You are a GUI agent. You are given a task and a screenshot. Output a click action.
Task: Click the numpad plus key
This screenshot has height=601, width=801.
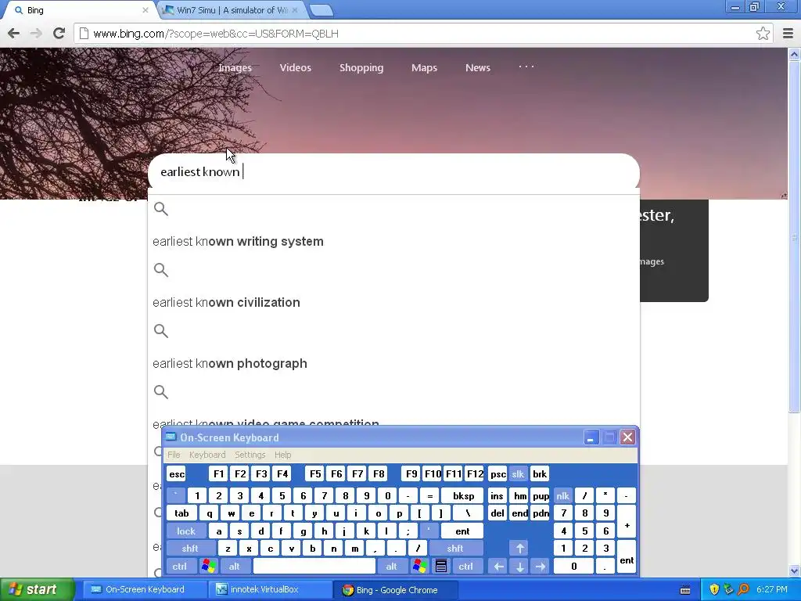[627, 522]
